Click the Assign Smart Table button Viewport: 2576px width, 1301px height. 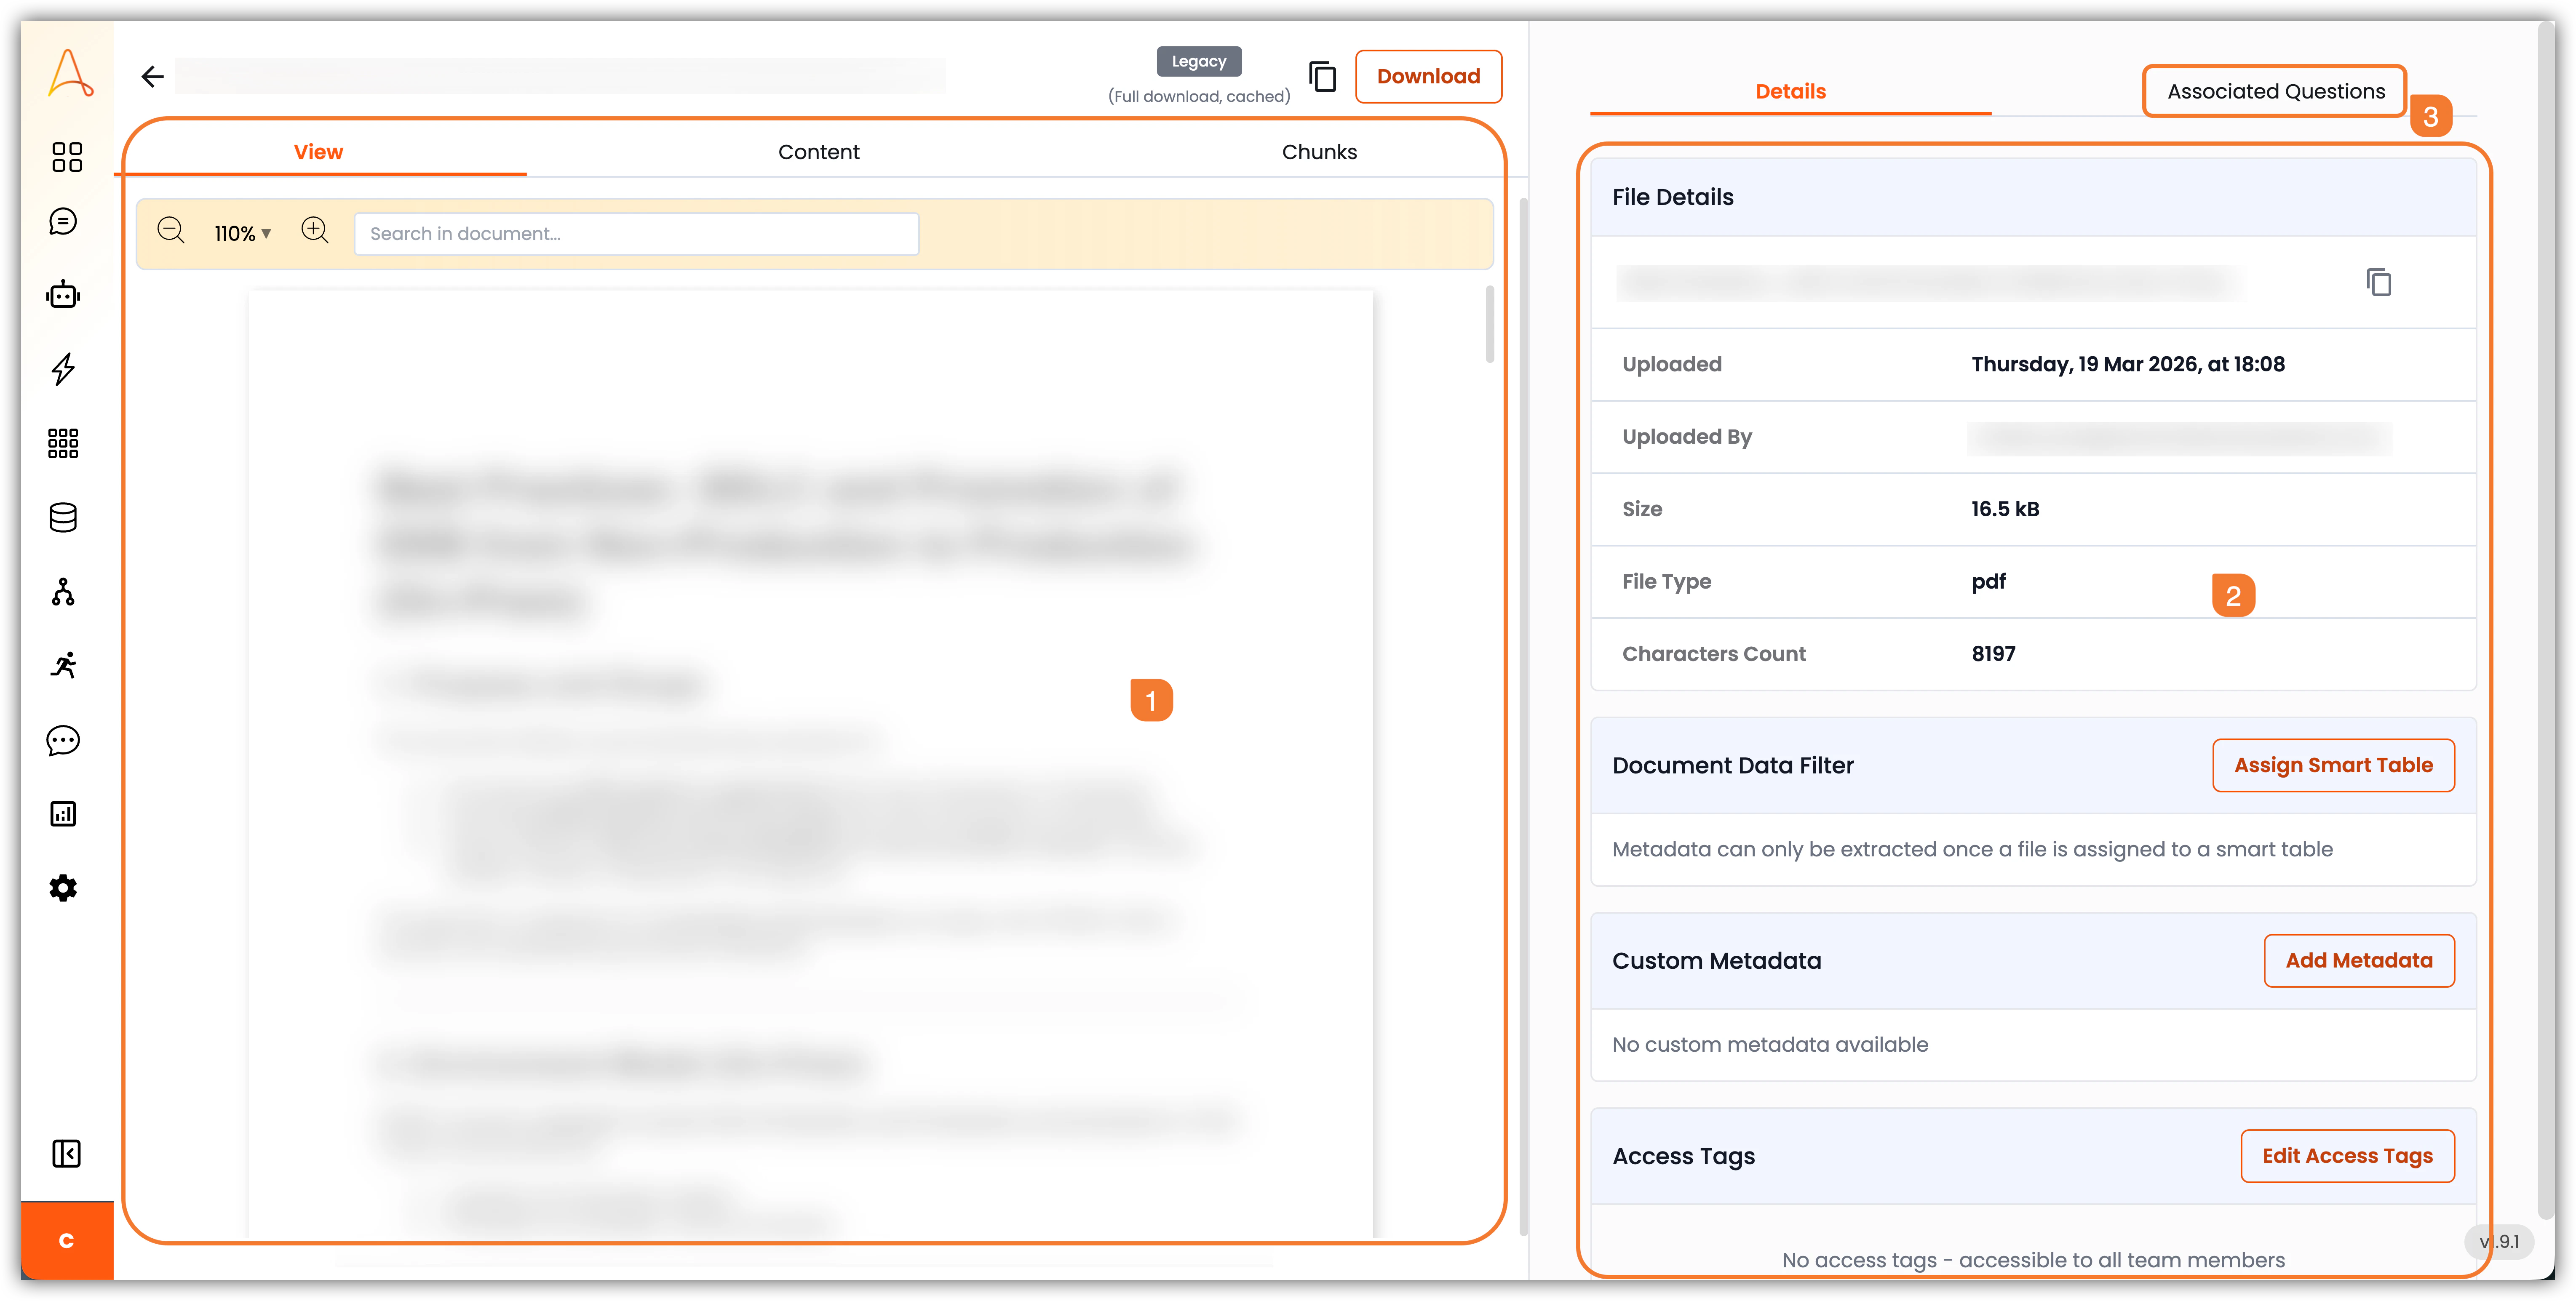pos(2333,765)
